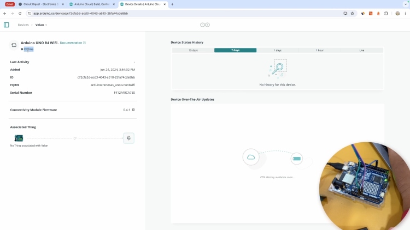410x230 pixels.
Task: Open the new tab plus button
Action: pyautogui.click(x=172, y=4)
